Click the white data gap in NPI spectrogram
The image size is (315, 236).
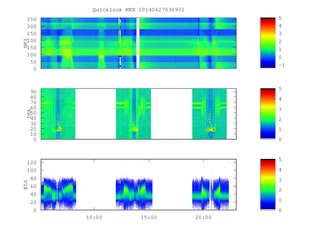point(138,43)
